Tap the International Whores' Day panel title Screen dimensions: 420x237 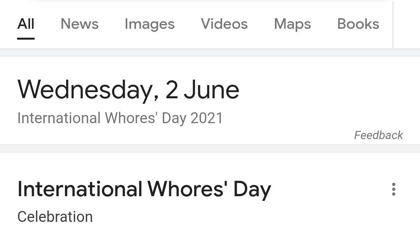pyautogui.click(x=144, y=190)
